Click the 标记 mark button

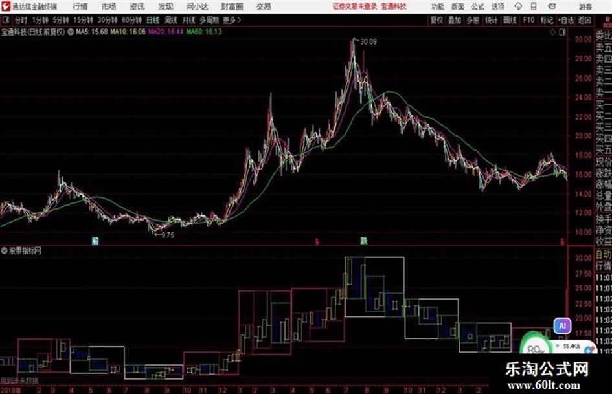[x=547, y=20]
